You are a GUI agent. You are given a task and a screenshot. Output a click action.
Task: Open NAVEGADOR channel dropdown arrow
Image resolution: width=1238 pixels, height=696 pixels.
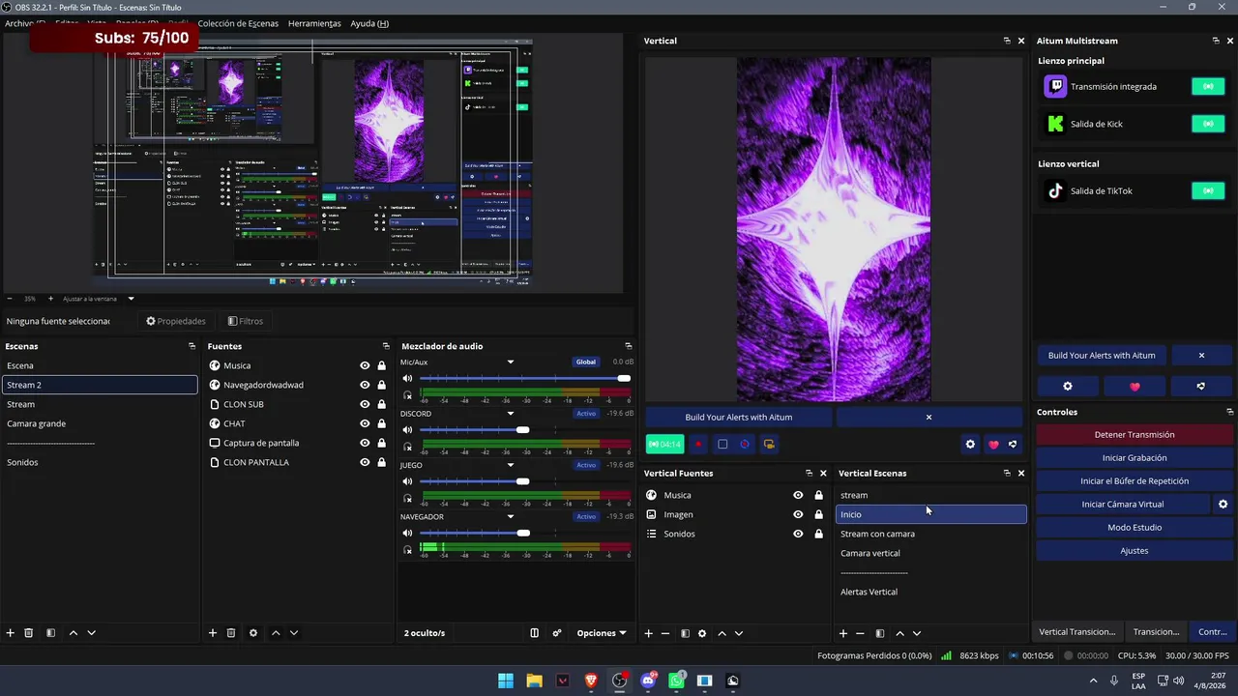coord(511,517)
